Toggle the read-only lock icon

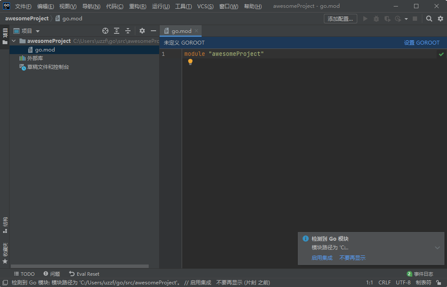pyautogui.click(x=439, y=283)
